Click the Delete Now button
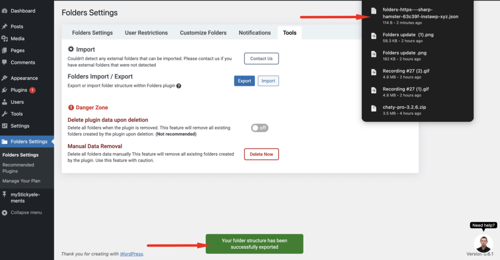This screenshot has height=260, width=500. point(261,154)
